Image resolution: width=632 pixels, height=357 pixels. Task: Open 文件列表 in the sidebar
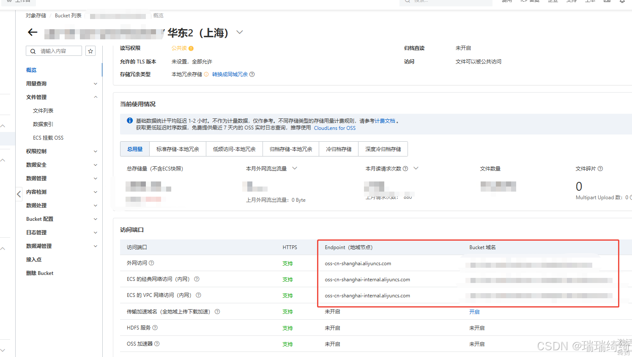pyautogui.click(x=43, y=111)
